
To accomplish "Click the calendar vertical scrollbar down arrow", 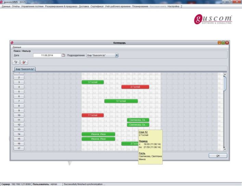I will [x=225, y=149].
